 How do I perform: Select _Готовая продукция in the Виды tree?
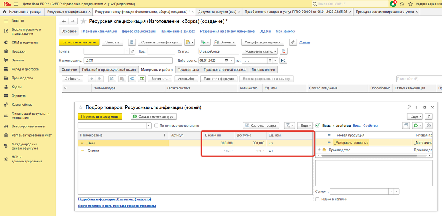(x=349, y=136)
